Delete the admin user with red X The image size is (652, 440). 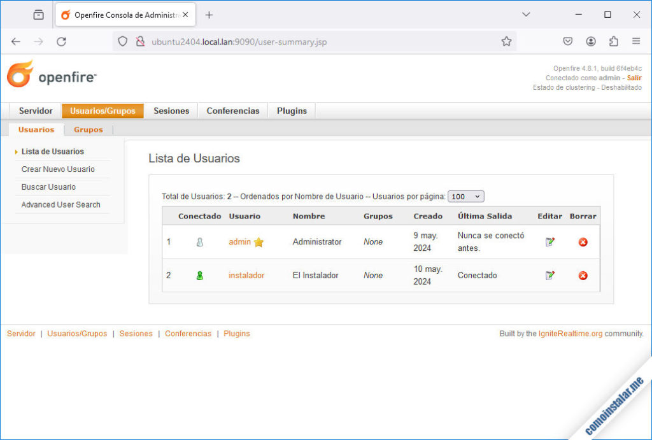pos(583,242)
